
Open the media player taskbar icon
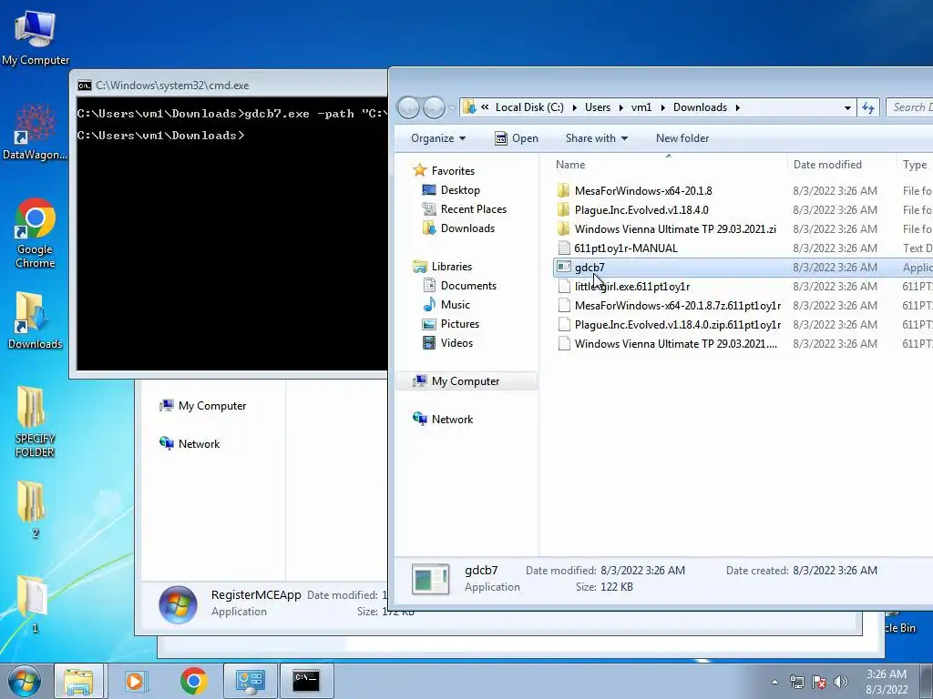137,681
